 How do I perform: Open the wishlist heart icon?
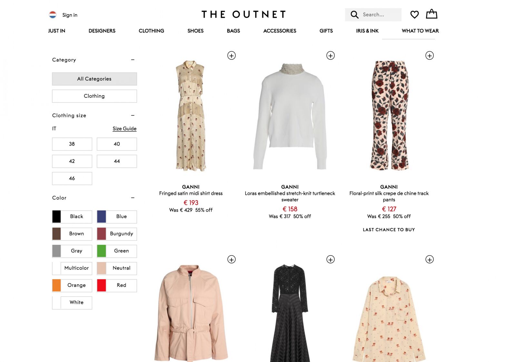tap(414, 15)
